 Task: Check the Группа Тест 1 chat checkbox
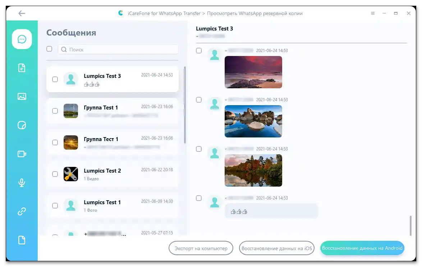(55, 142)
